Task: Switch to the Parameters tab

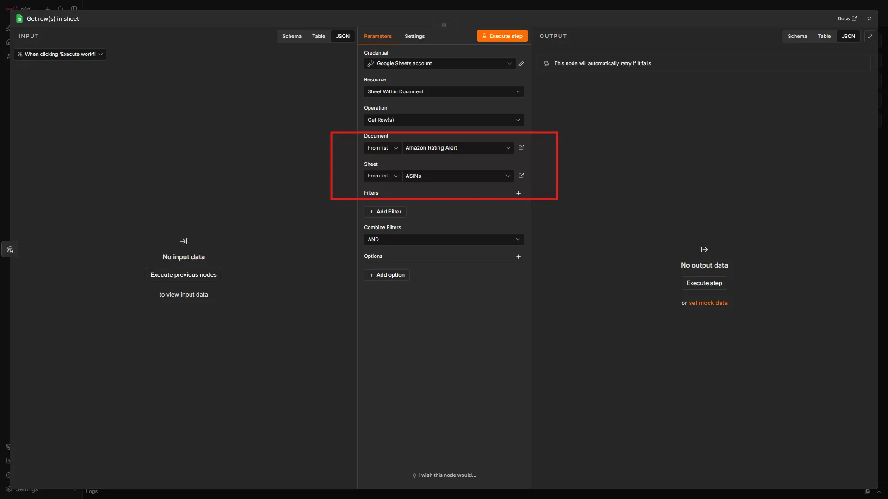Action: 377,37
